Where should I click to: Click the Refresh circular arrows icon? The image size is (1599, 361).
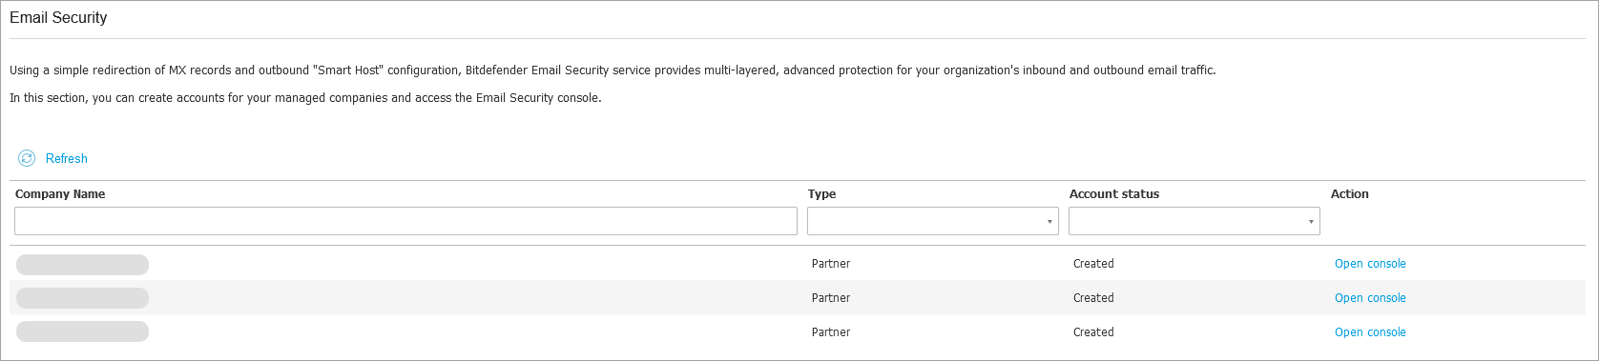point(27,158)
